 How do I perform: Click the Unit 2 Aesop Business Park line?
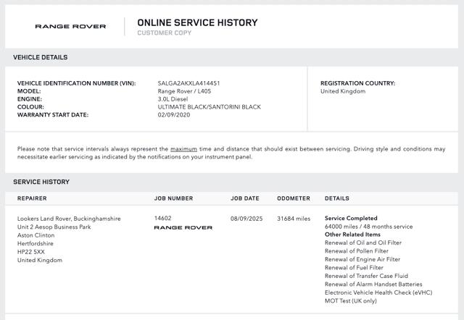click(x=54, y=227)
